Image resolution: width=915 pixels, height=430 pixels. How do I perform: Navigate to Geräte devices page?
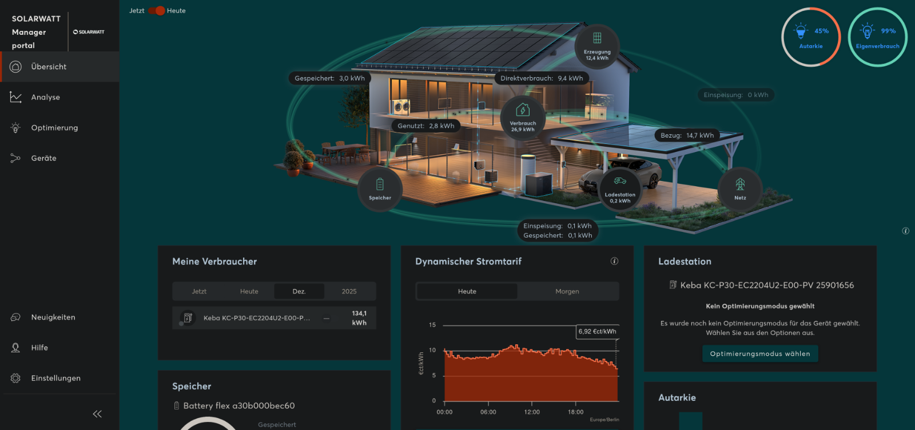click(x=59, y=158)
